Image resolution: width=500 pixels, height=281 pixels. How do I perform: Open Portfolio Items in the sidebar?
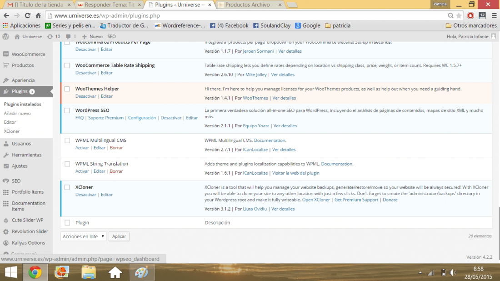[x=26, y=192]
